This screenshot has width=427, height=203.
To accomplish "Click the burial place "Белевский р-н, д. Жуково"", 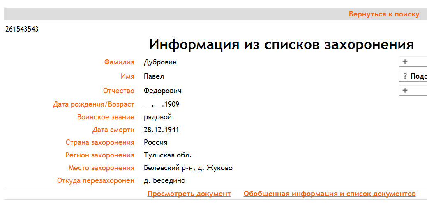I will pos(188,168).
